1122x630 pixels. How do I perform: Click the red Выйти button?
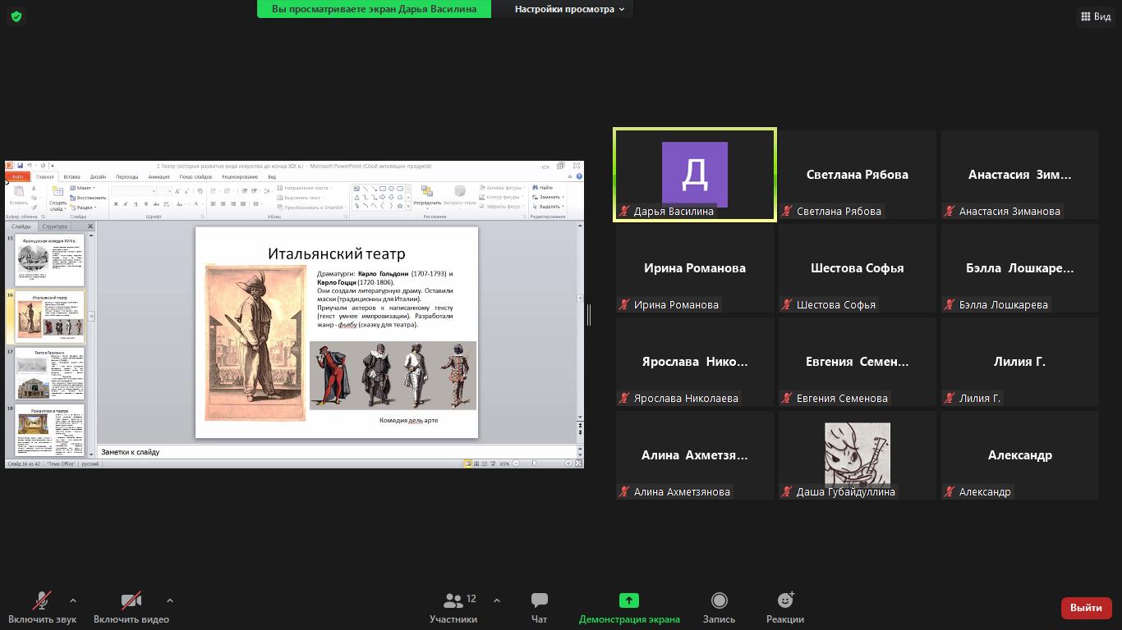1086,608
